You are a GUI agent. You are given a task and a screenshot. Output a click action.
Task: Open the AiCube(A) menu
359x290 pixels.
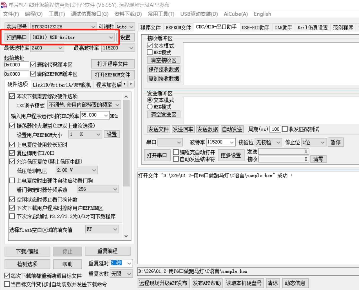tap(236, 14)
